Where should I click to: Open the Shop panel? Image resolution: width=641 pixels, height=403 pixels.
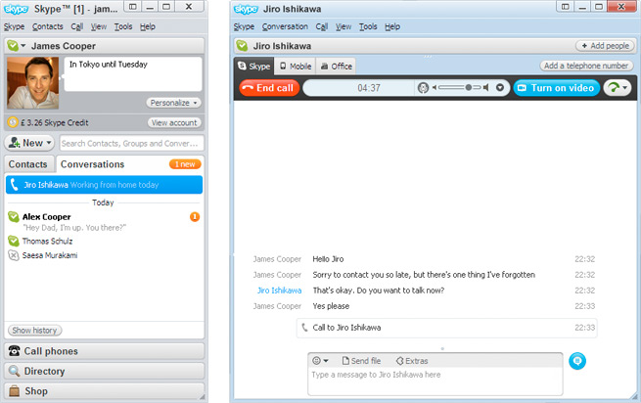click(105, 391)
